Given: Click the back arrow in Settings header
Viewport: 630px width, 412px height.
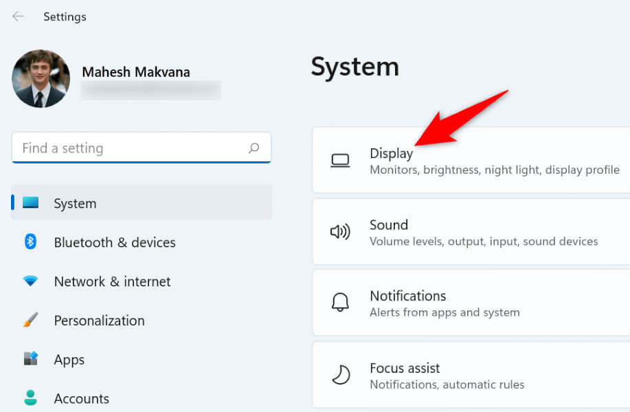Looking at the screenshot, I should click(x=18, y=16).
